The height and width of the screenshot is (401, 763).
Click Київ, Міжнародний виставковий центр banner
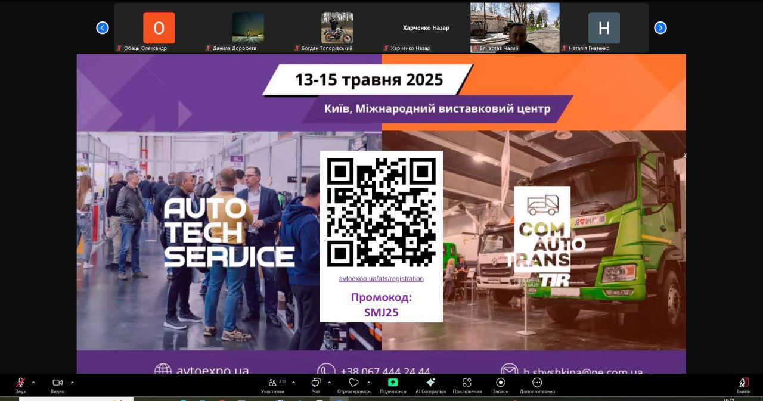click(x=438, y=109)
